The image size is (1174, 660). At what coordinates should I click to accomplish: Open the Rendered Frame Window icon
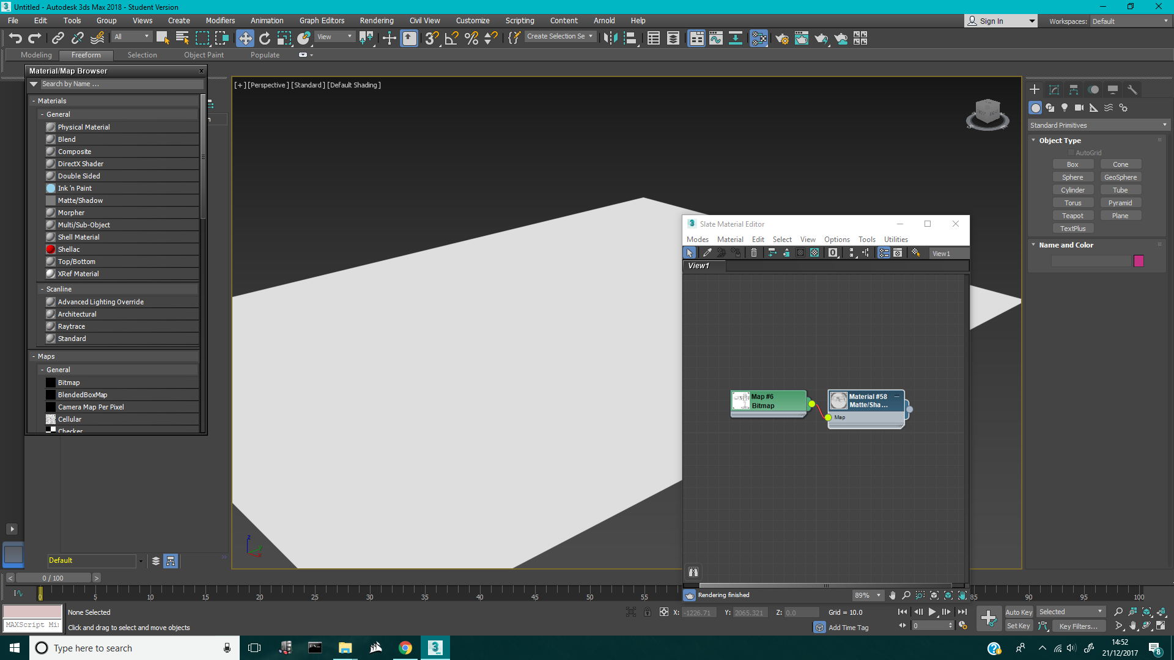pos(802,38)
